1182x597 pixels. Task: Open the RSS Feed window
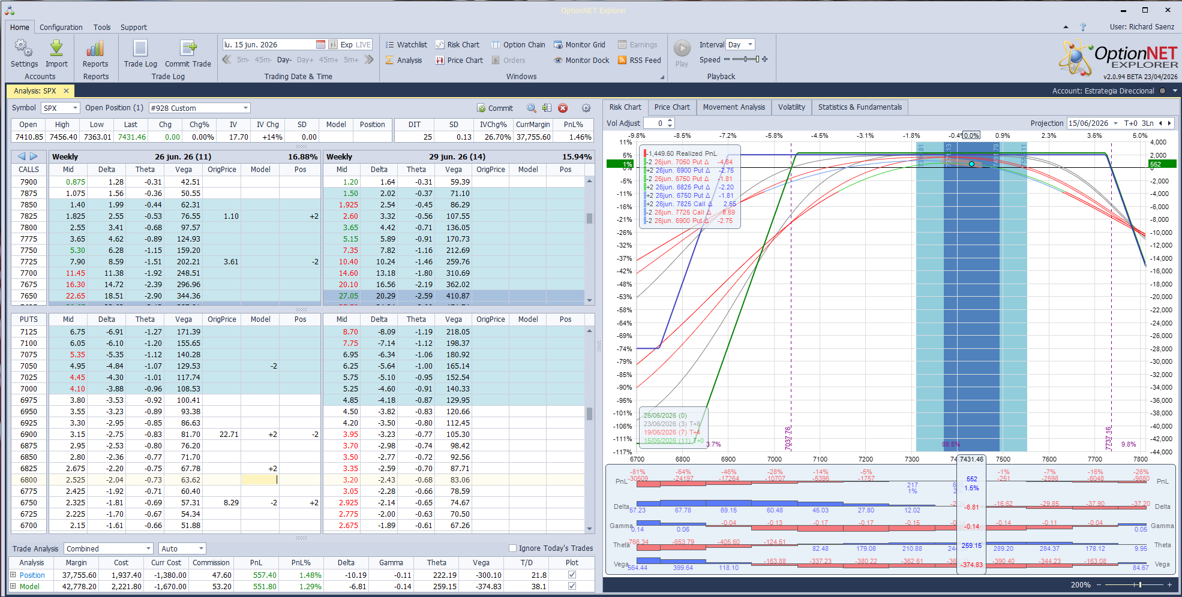coord(639,60)
